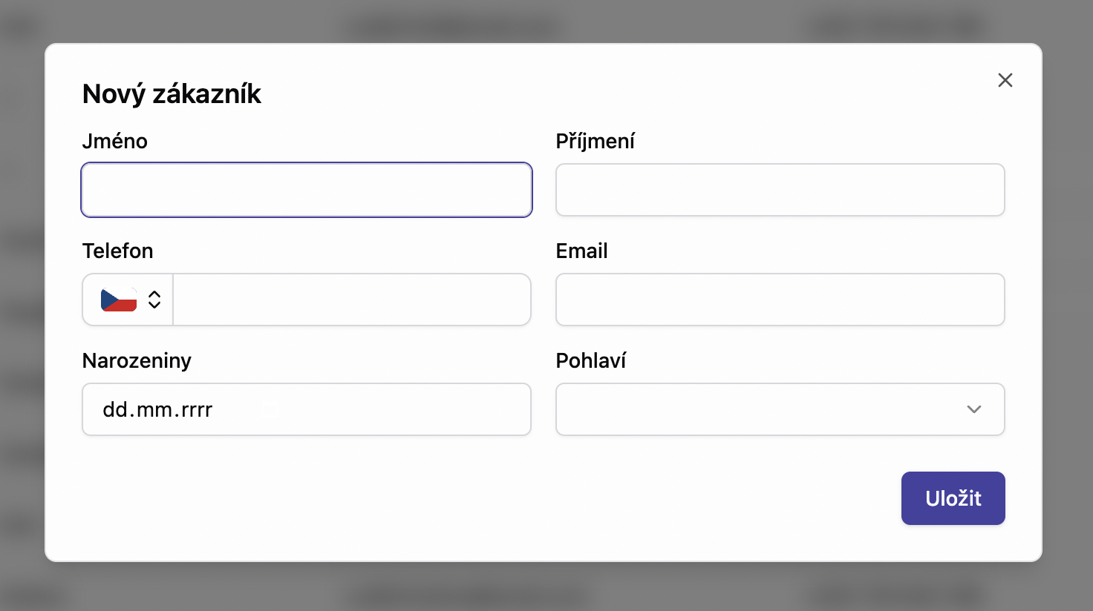Click the Email label text

581,251
